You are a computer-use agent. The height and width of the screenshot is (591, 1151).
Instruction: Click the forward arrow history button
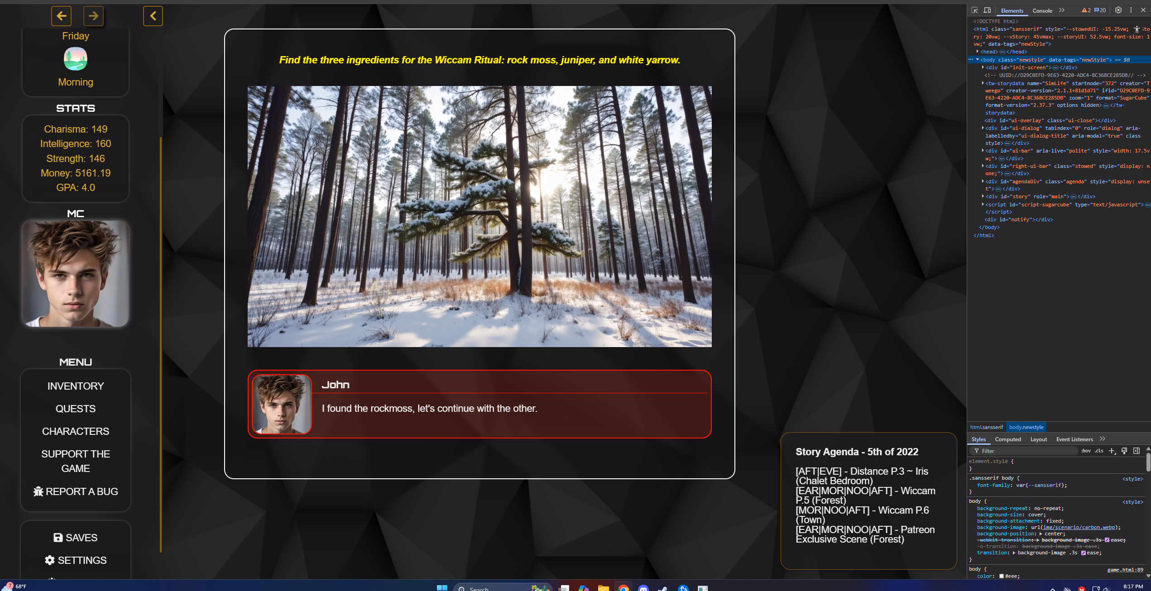point(93,16)
